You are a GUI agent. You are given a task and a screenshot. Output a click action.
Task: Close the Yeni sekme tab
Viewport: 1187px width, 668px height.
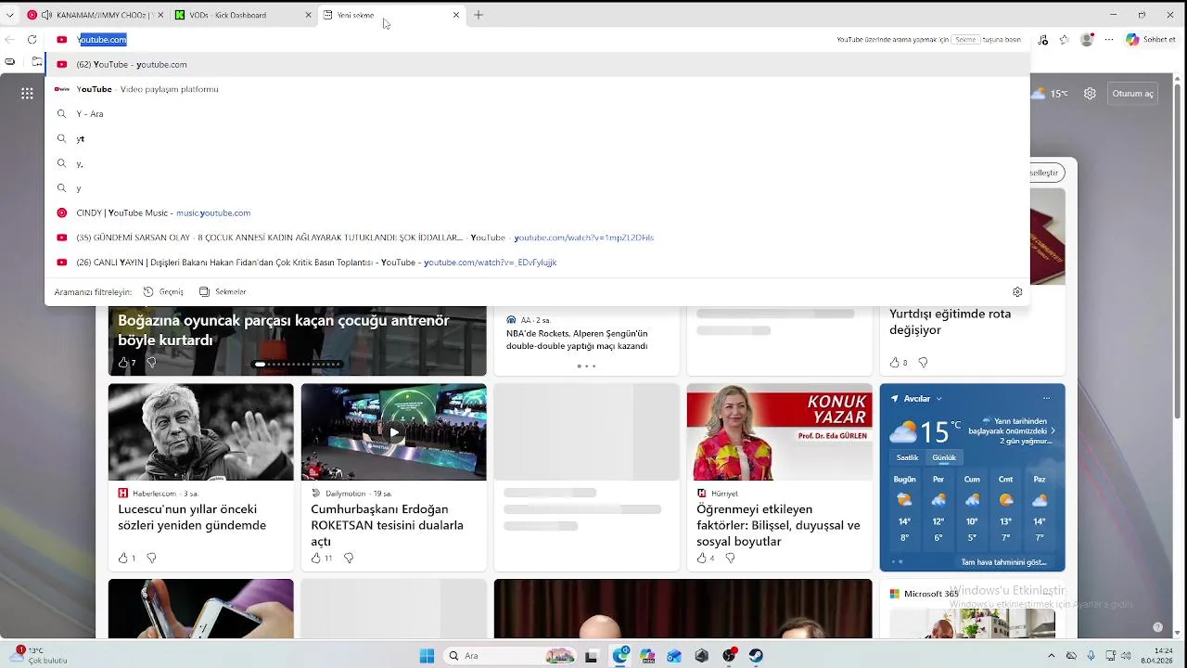pyautogui.click(x=456, y=15)
